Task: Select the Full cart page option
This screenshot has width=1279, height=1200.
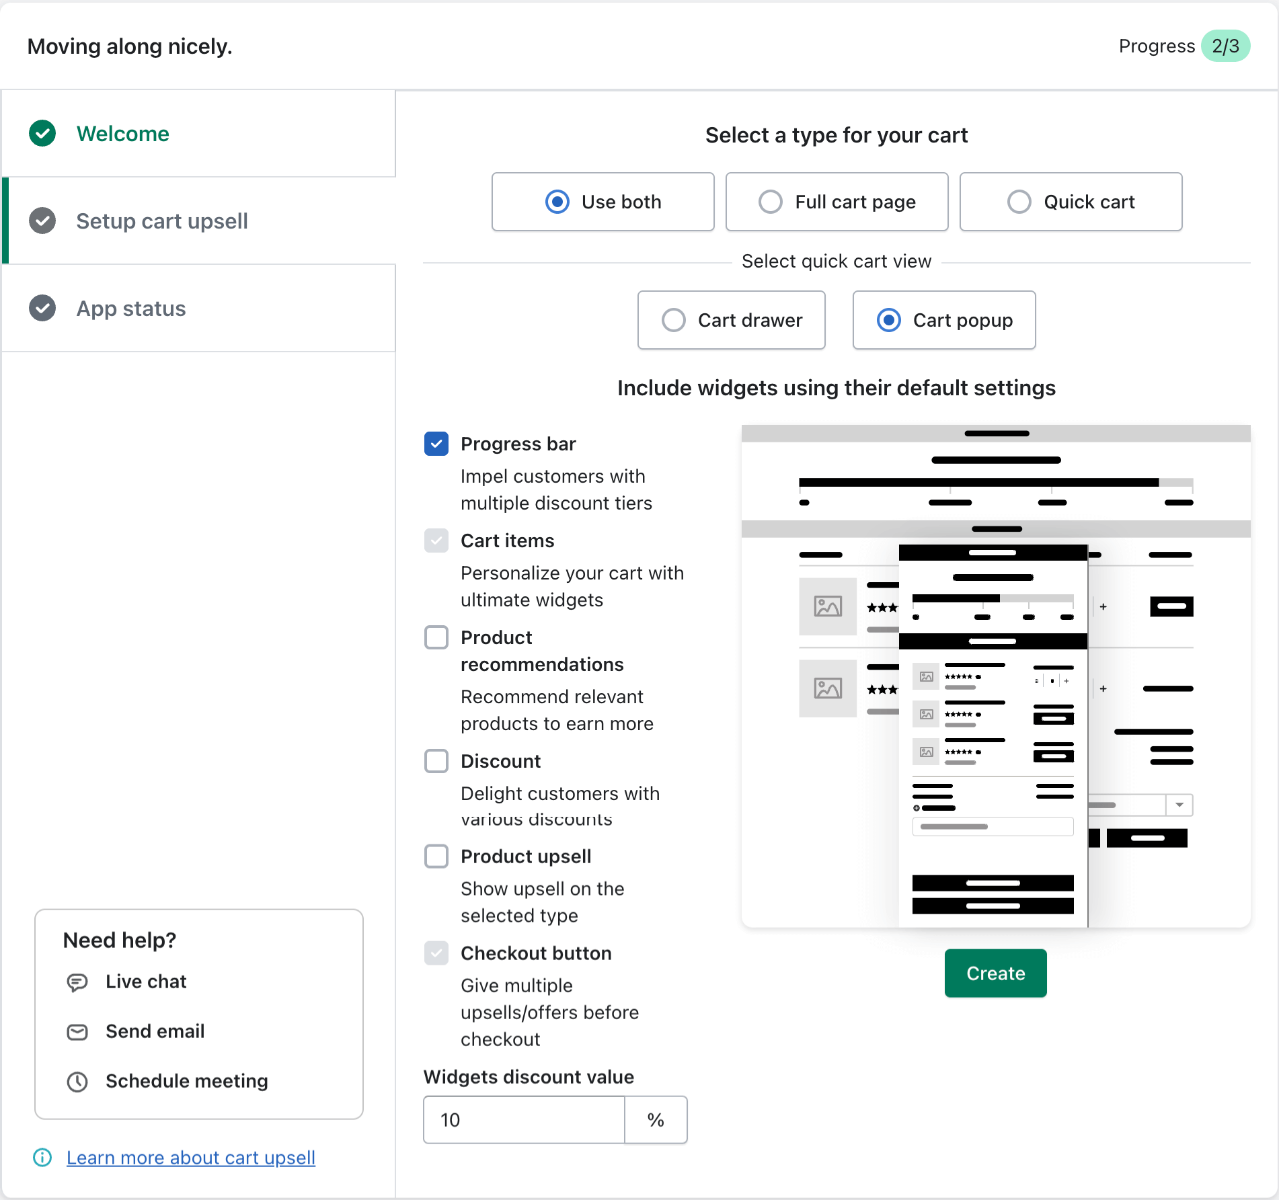Action: tap(837, 202)
